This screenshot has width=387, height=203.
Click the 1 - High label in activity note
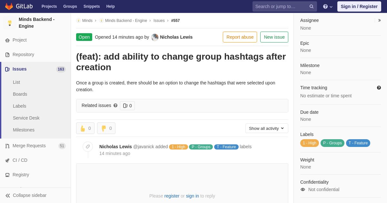[178, 147]
